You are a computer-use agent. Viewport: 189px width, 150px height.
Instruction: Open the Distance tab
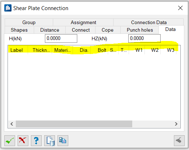(50, 30)
